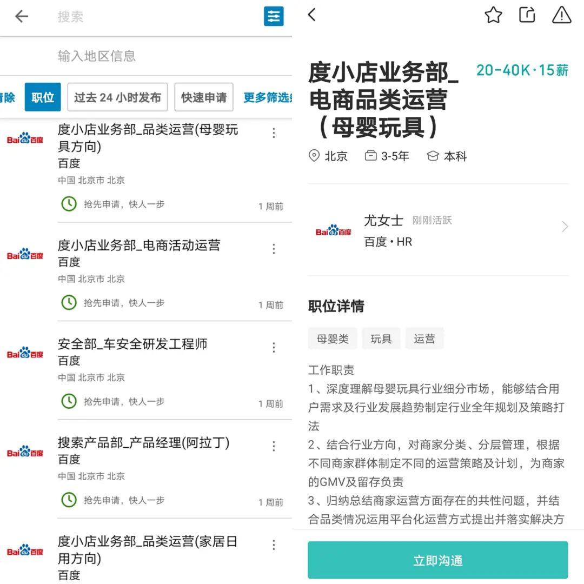Open job 搜索产品部_产品经理(阿拉丁)
Viewport: 584px width, 584px height.
[143, 443]
